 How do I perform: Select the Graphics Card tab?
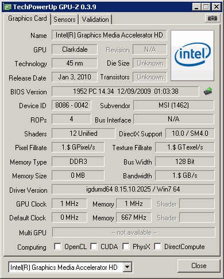(x=28, y=18)
